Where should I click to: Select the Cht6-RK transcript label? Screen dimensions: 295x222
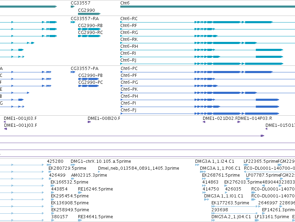click(x=129, y=39)
